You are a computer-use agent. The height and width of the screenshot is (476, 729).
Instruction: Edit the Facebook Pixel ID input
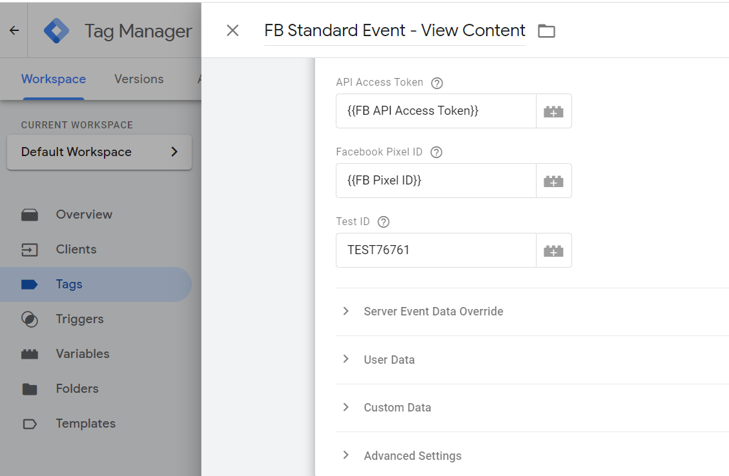[436, 181]
